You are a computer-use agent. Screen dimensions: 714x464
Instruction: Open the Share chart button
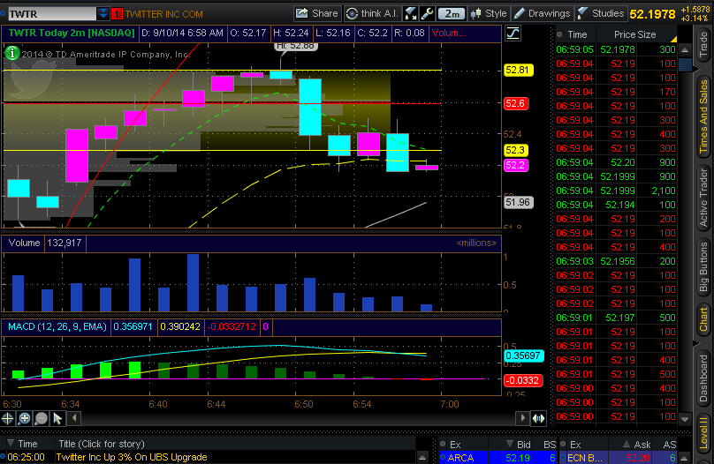316,13
